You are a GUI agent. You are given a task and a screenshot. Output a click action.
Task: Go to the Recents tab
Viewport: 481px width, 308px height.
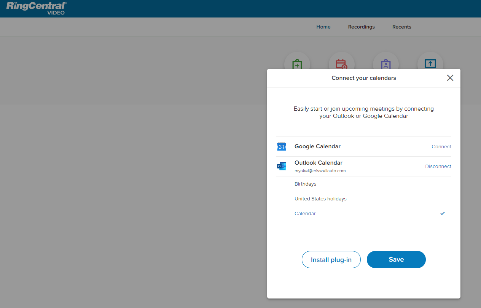point(402,27)
